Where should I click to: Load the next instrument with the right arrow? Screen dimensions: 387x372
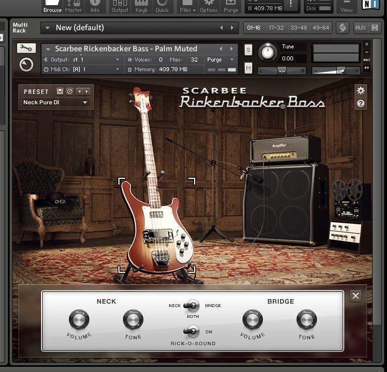point(232,49)
